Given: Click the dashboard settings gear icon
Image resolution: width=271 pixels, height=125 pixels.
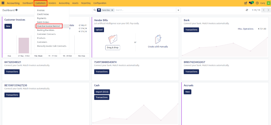Looking at the screenshot, I should click(16, 10).
